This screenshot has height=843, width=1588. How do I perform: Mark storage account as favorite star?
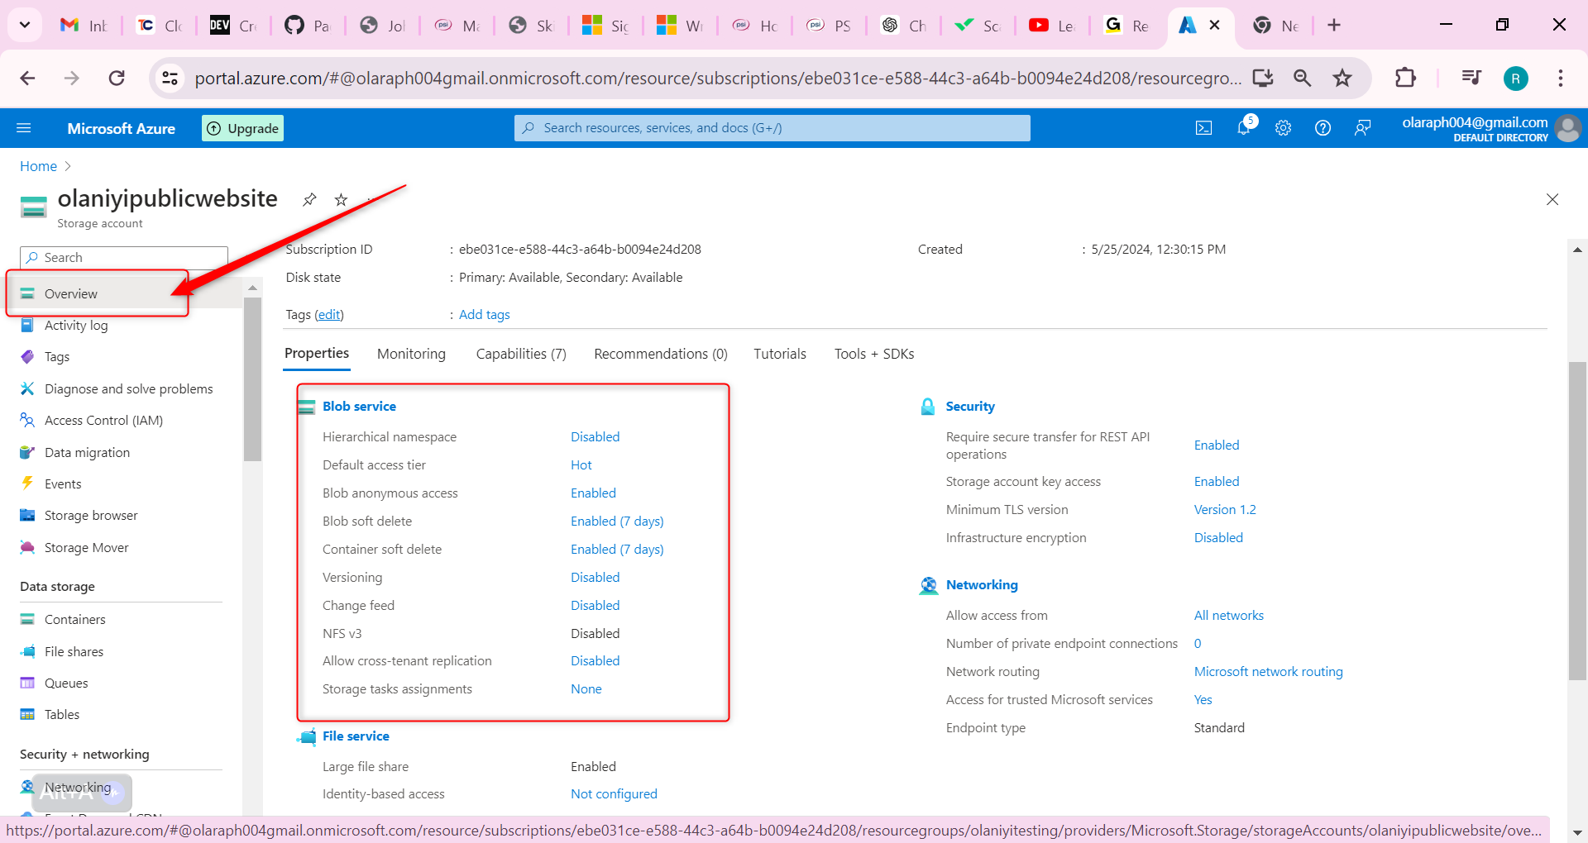tap(341, 200)
